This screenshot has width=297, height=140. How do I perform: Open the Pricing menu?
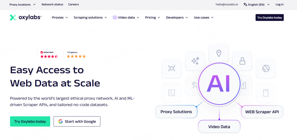pos(153,17)
